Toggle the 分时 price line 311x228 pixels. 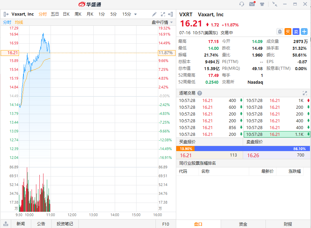tap(7, 22)
